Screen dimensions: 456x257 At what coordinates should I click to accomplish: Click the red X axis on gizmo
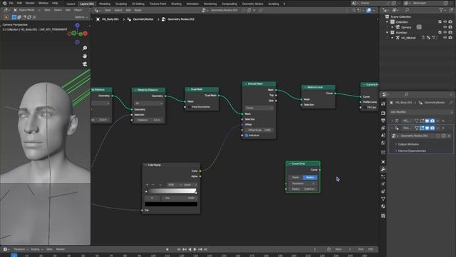point(85,34)
